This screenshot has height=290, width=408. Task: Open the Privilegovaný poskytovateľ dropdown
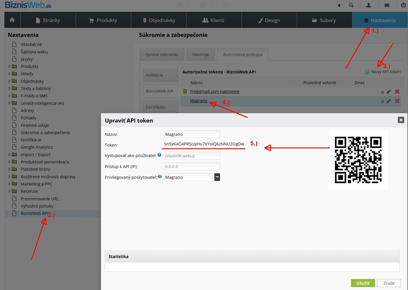pyautogui.click(x=192, y=177)
